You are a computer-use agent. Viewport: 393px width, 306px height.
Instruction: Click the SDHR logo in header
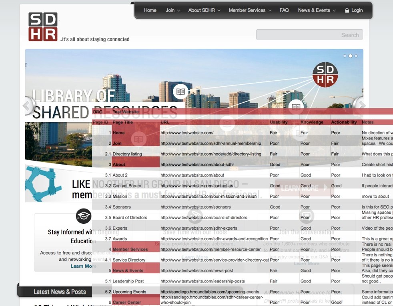(x=43, y=27)
